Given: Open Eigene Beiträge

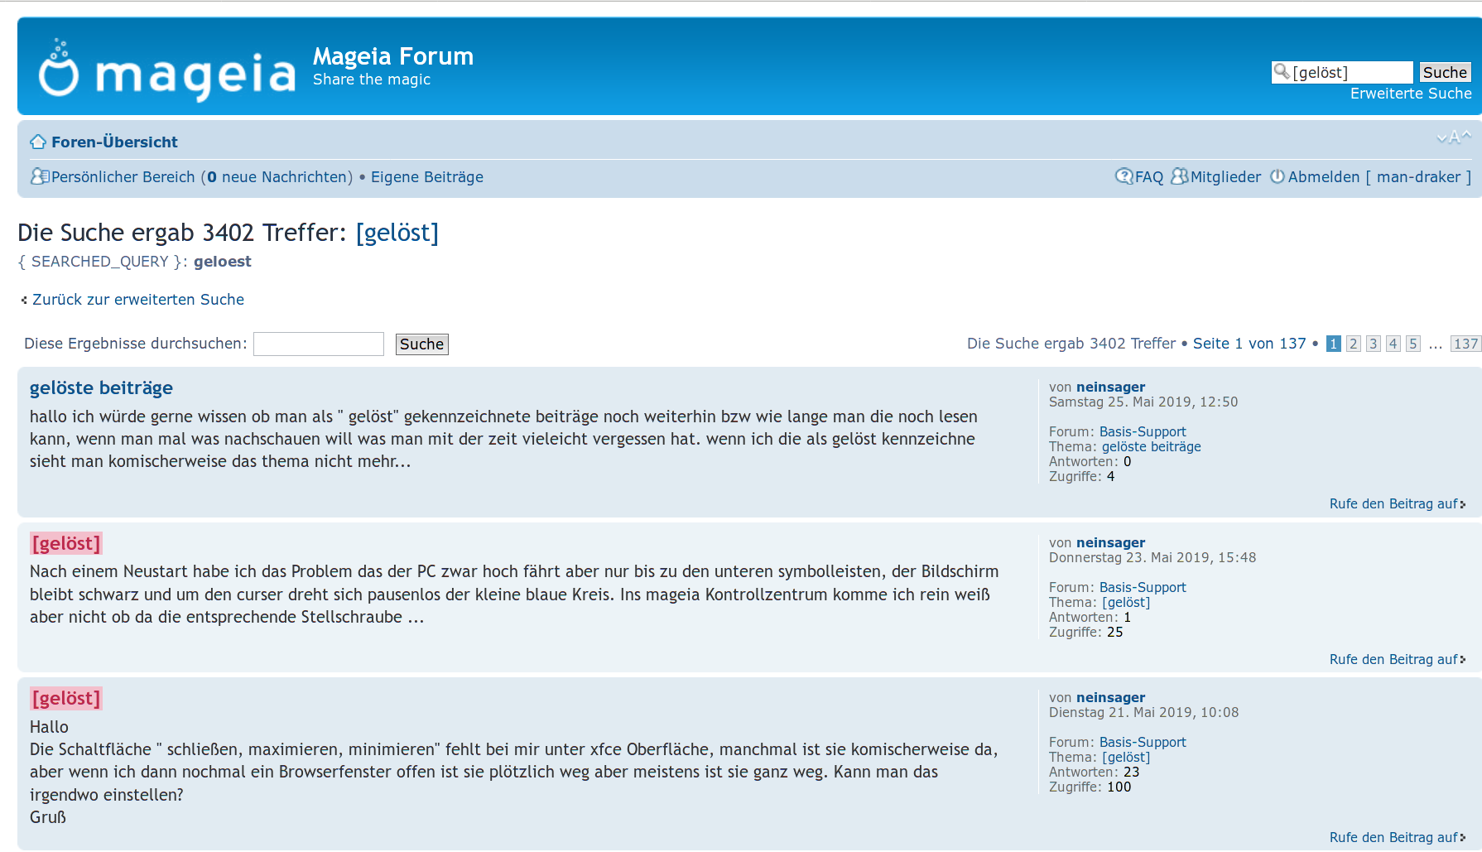Looking at the screenshot, I should click(x=427, y=177).
